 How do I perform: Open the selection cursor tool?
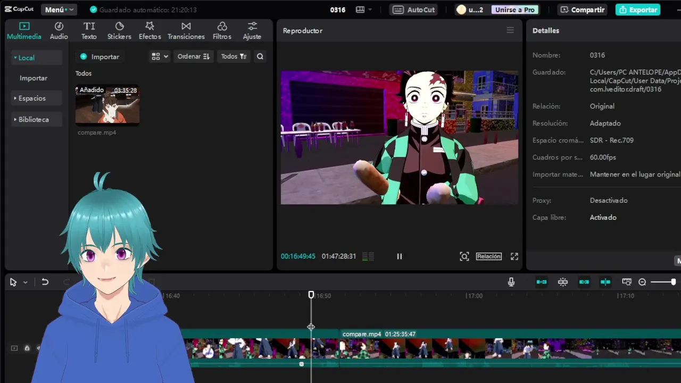(13, 282)
